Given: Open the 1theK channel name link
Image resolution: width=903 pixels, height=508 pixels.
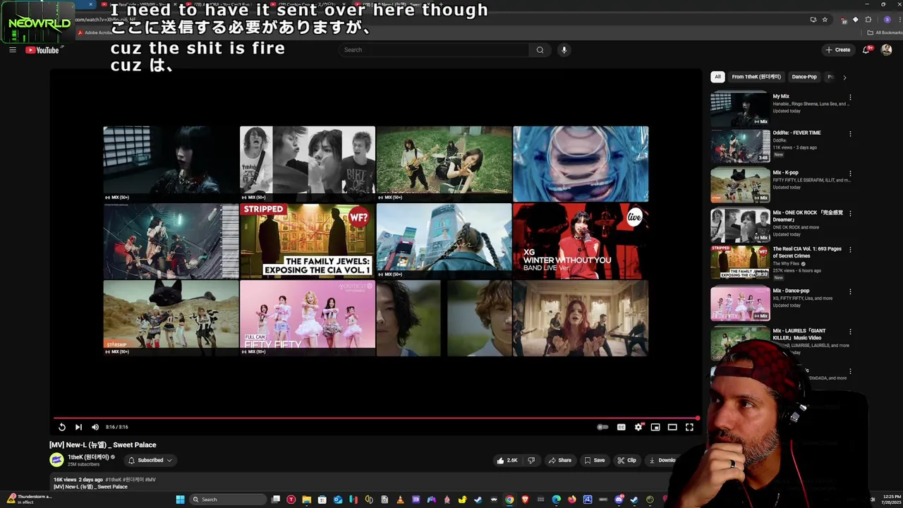Looking at the screenshot, I should tap(88, 456).
